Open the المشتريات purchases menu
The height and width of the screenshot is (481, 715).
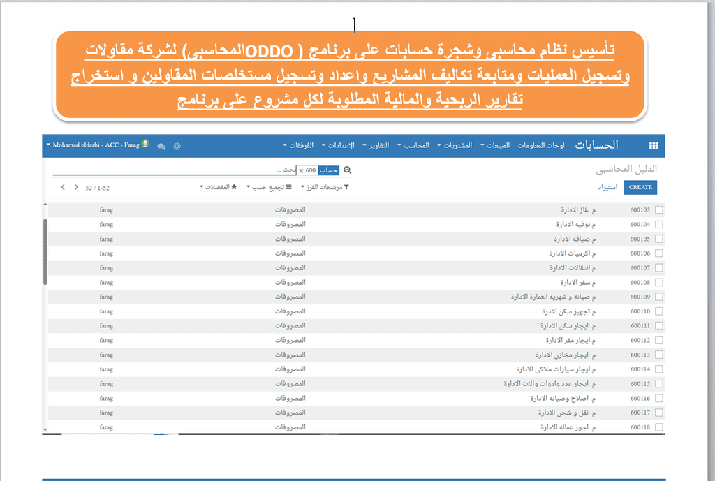tap(455, 145)
